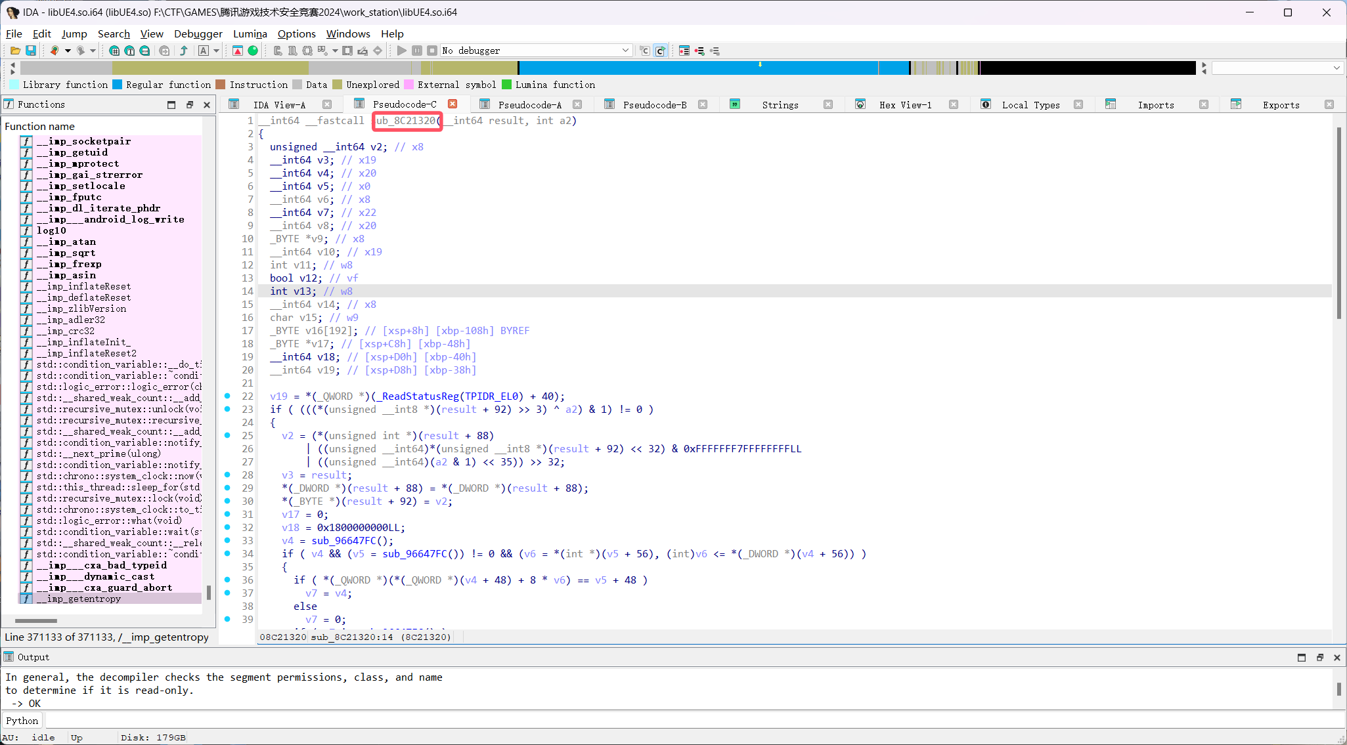Close the Pseudocode-C tab
Image resolution: width=1347 pixels, height=745 pixels.
453,104
